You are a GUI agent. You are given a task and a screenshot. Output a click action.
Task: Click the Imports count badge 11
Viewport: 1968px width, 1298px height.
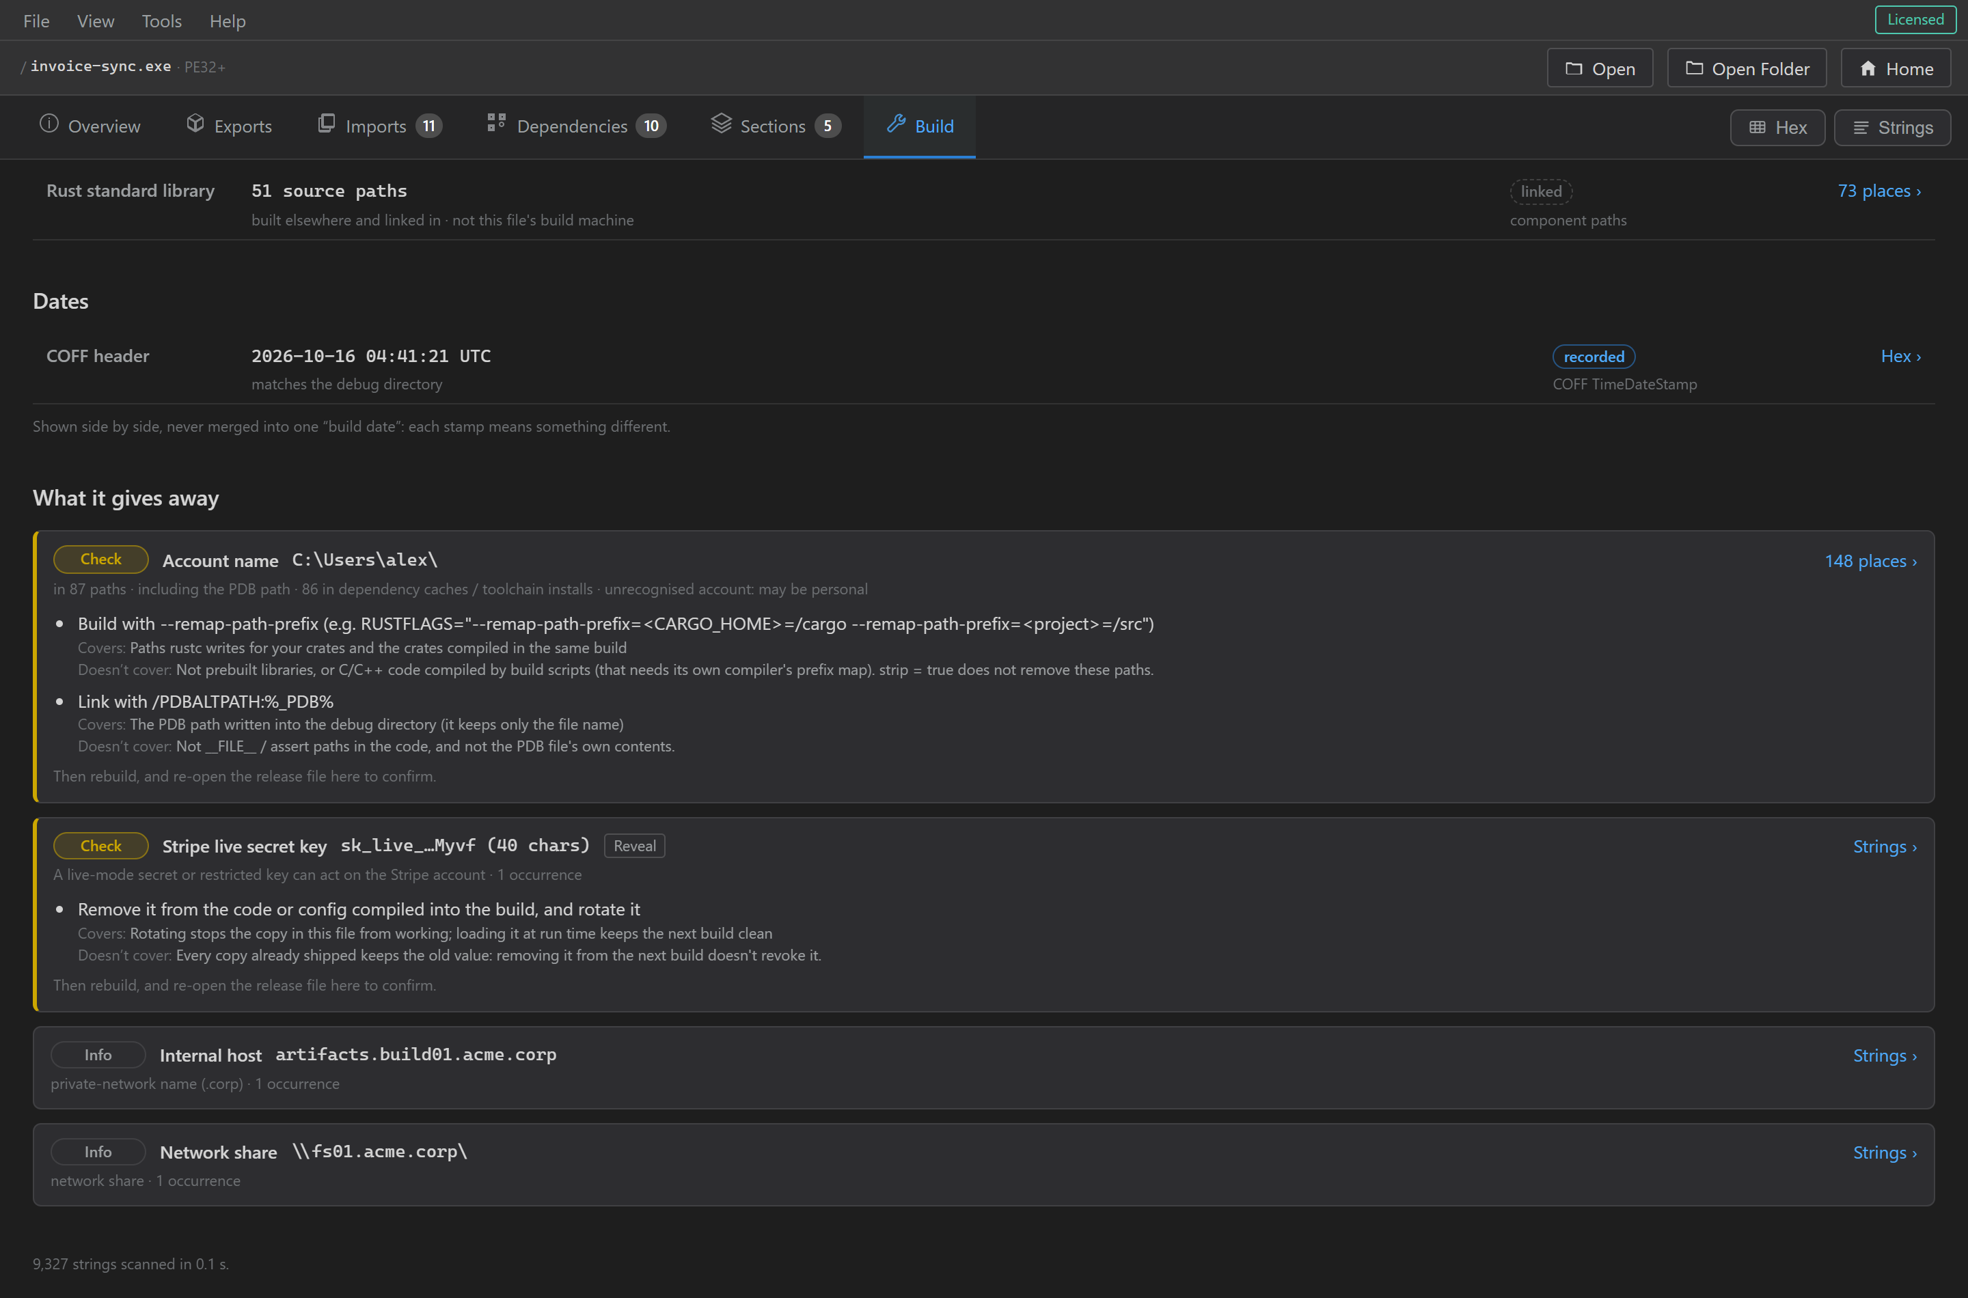[x=428, y=126]
